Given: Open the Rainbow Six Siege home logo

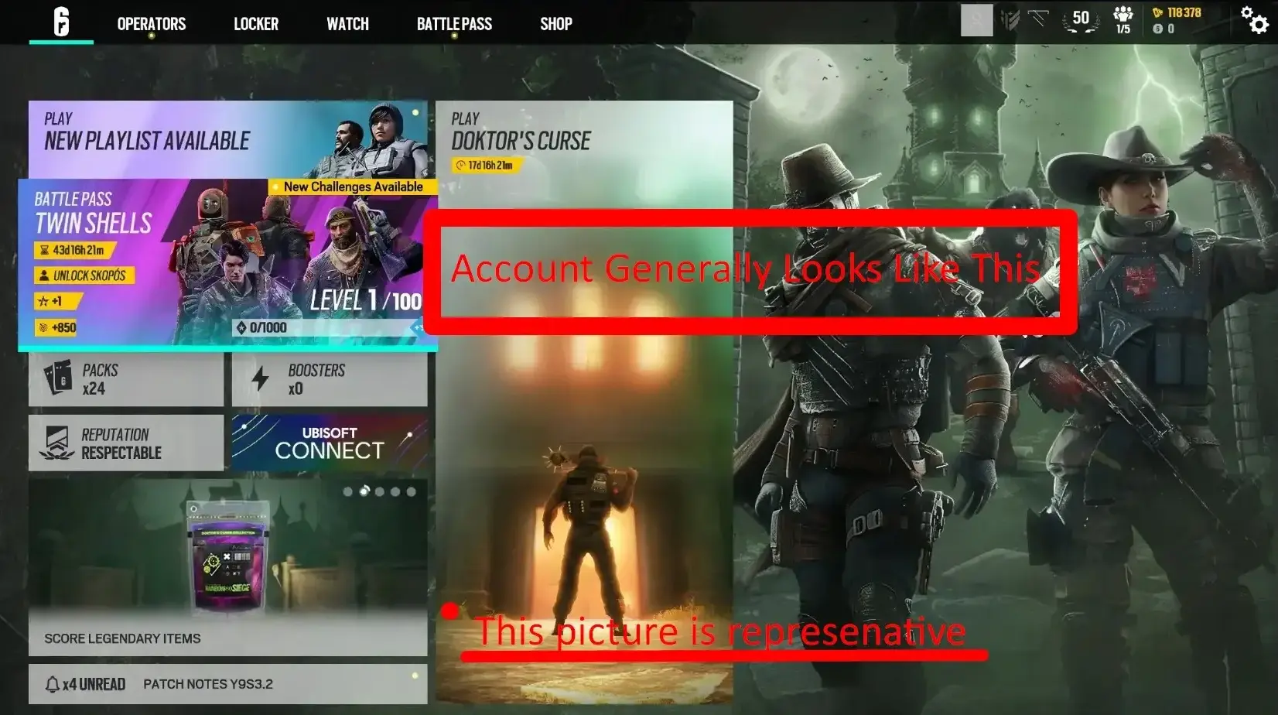Looking at the screenshot, I should point(59,22).
